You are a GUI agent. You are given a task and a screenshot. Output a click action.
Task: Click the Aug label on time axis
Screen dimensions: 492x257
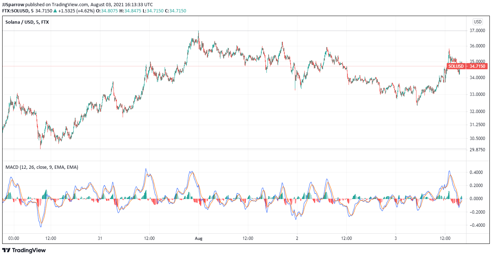click(199, 238)
